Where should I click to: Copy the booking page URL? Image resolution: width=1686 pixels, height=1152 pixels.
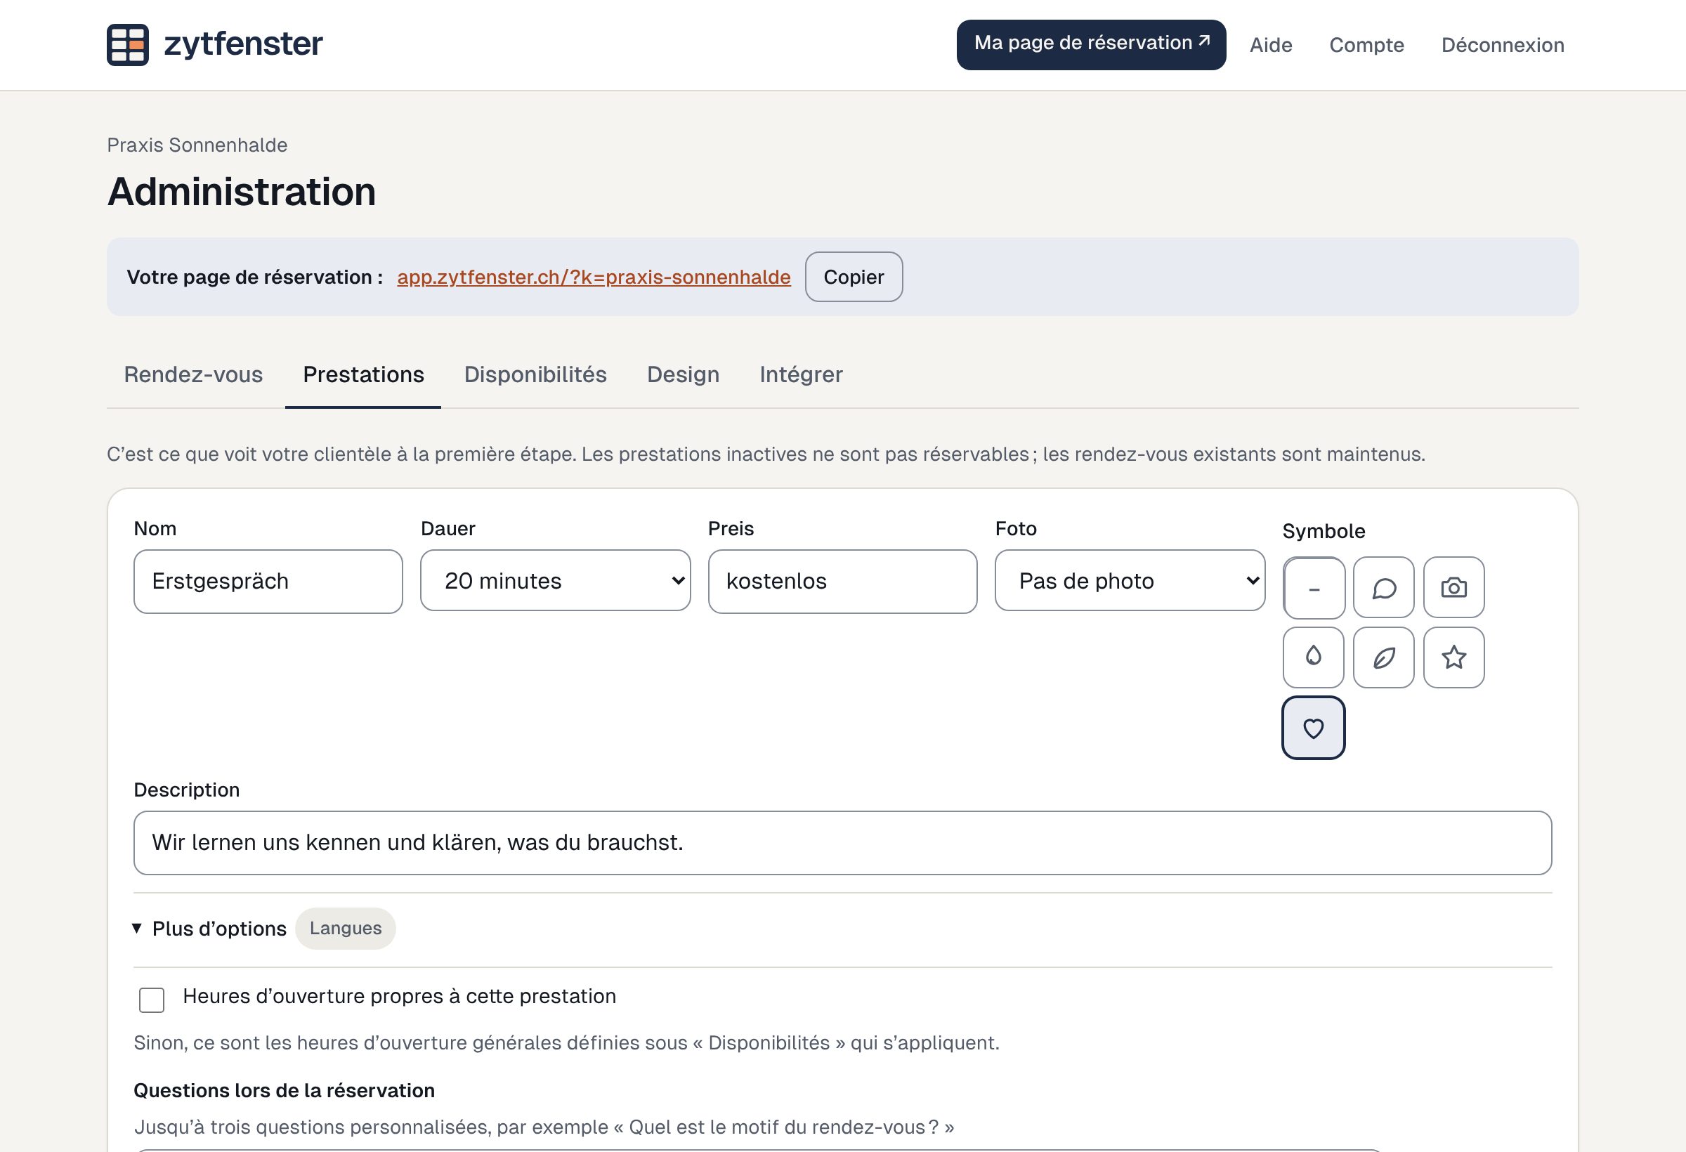[853, 277]
